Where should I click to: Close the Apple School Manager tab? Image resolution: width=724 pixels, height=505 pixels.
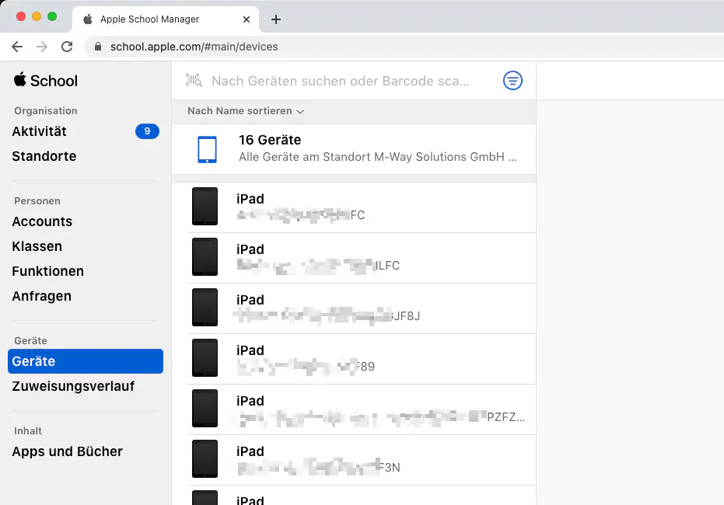247,19
